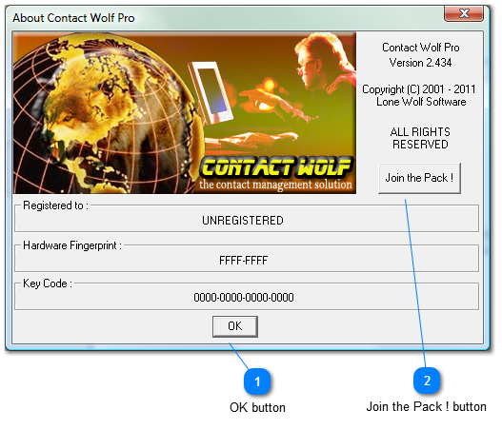
Task: Click the Join the Pack ! button
Action: [419, 178]
